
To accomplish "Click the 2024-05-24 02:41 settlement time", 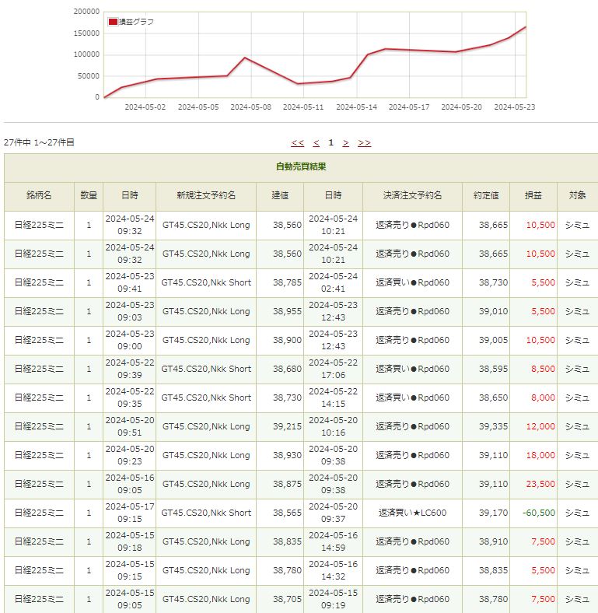I will [x=333, y=282].
